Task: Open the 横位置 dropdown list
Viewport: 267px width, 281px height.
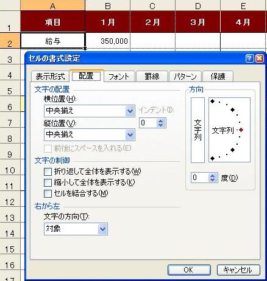Action: point(130,111)
